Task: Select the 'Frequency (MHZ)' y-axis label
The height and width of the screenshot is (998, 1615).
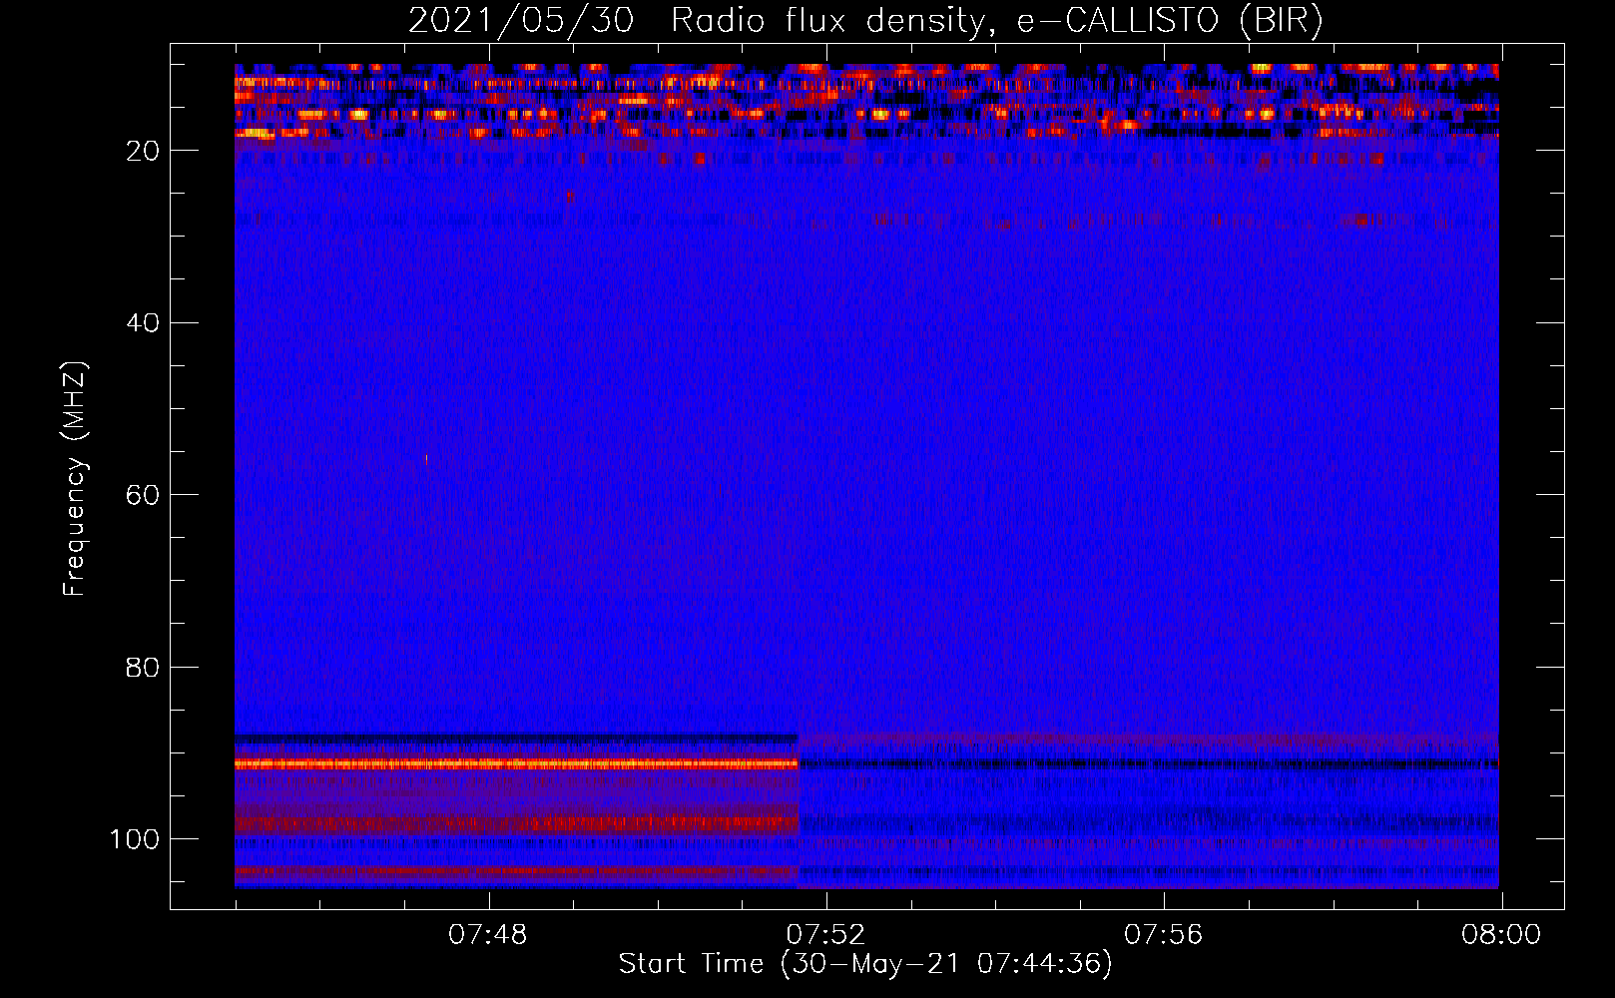Action: (x=75, y=479)
